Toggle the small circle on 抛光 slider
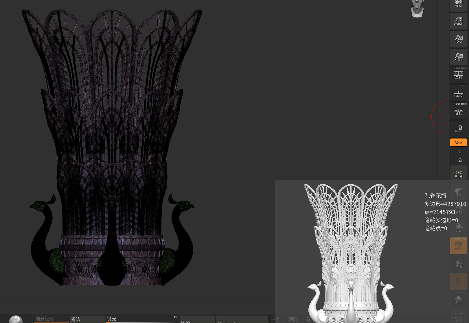This screenshot has width=469, height=323. 175,317
